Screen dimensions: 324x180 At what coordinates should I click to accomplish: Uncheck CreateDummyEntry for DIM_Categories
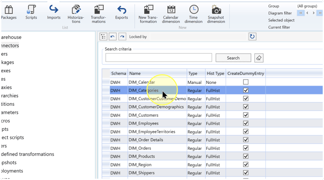pyautogui.click(x=246, y=90)
